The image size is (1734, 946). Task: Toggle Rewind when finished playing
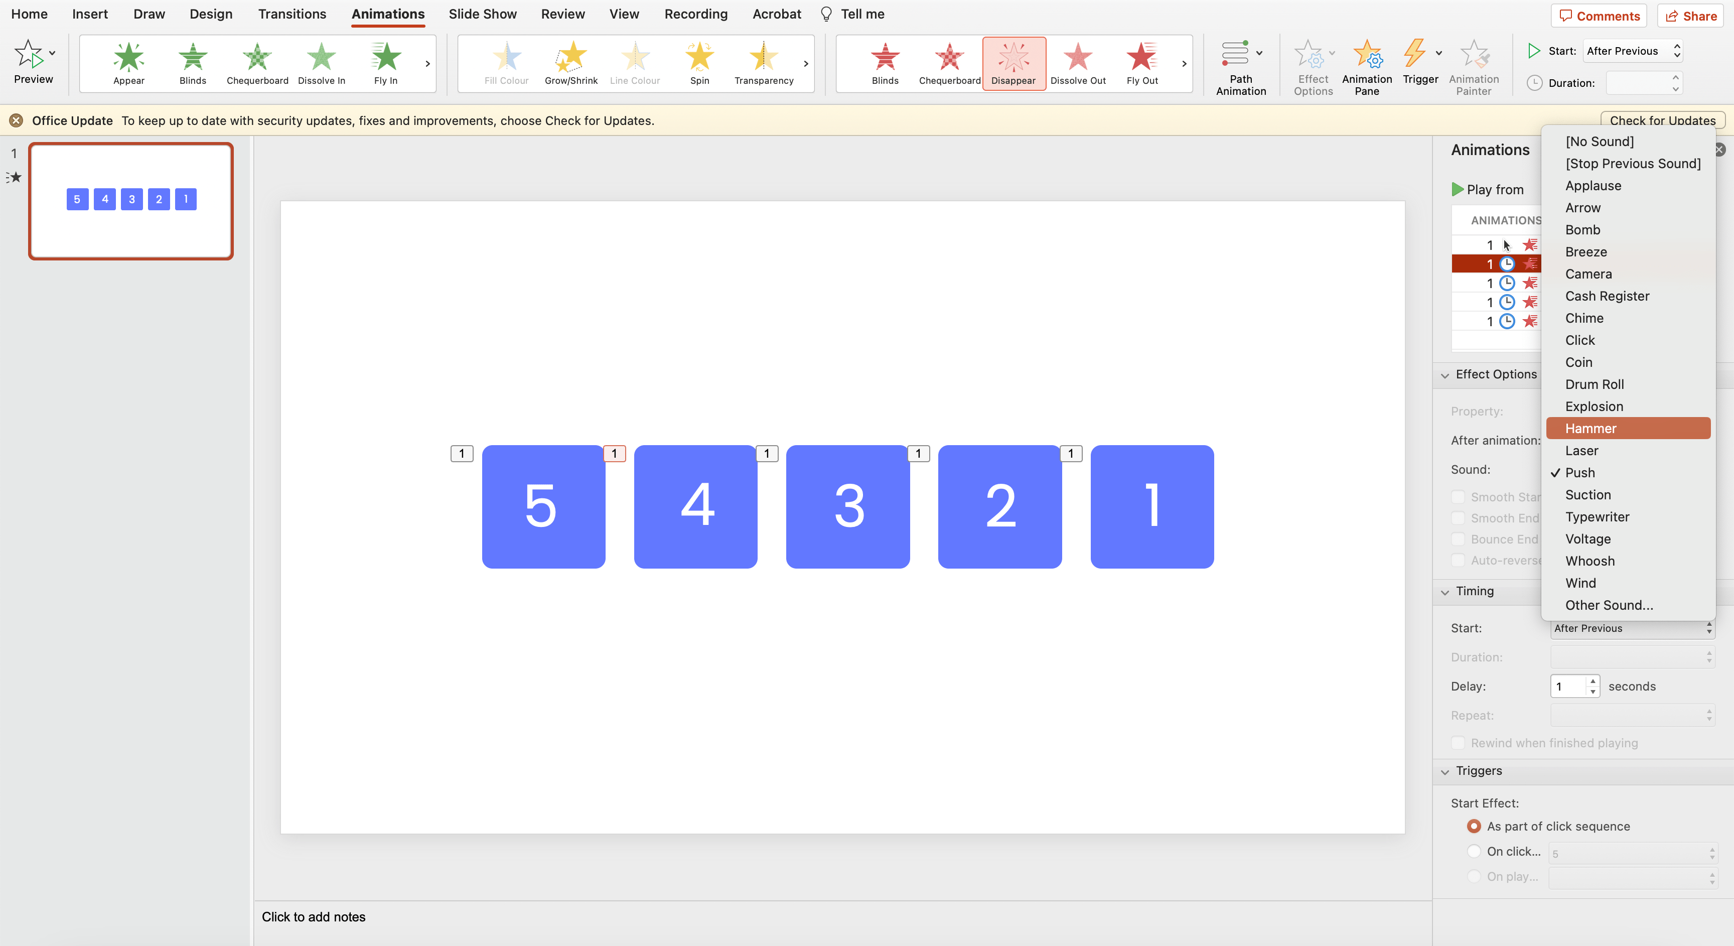coord(1459,743)
